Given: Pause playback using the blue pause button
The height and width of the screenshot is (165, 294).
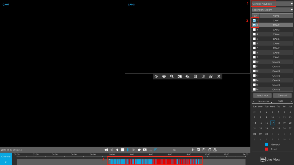Looking at the screenshot, I should click(x=128, y=150).
